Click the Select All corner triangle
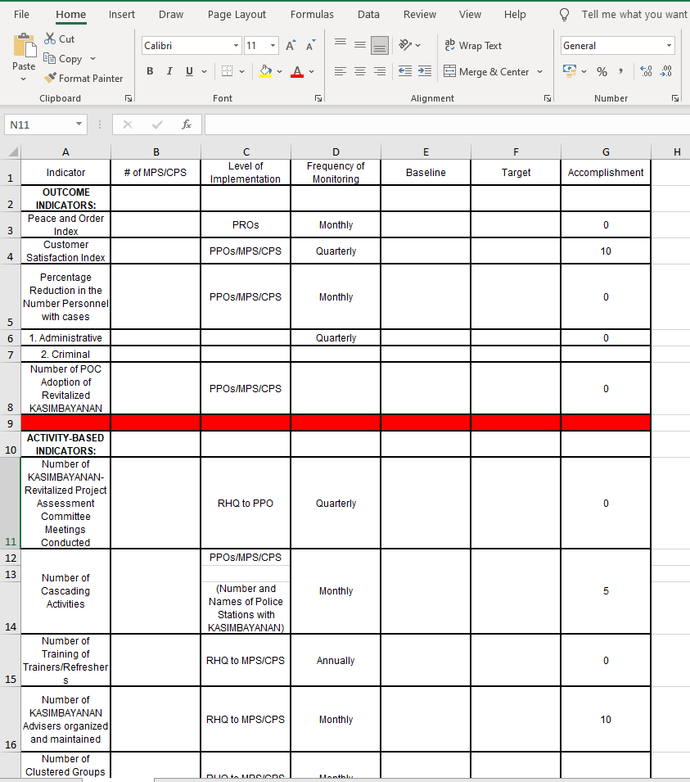 point(13,151)
